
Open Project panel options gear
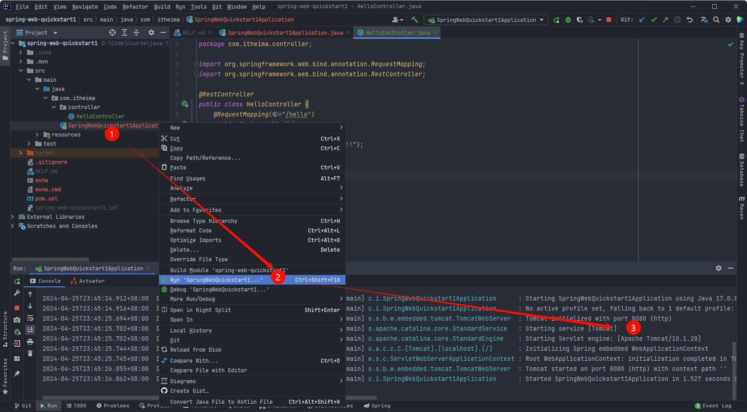coord(151,32)
